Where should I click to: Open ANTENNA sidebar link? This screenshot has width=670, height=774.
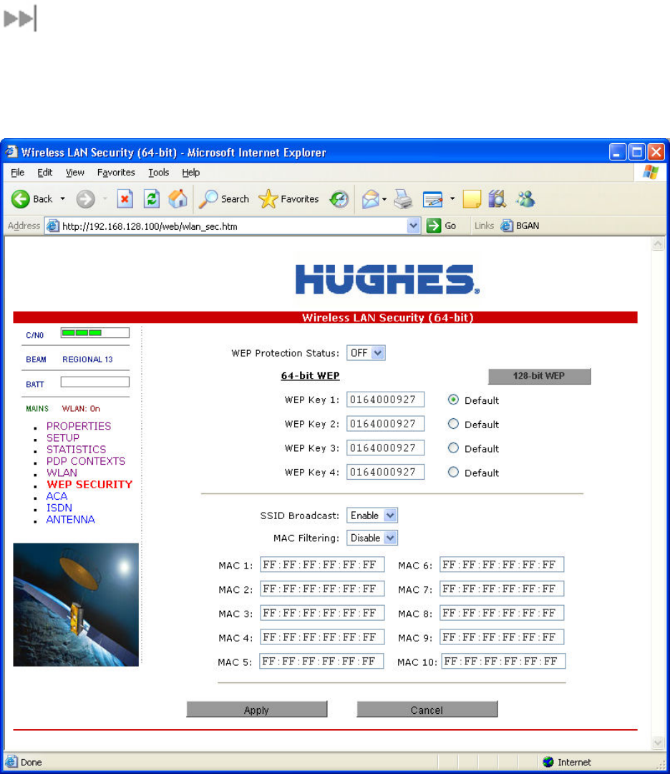point(71,520)
